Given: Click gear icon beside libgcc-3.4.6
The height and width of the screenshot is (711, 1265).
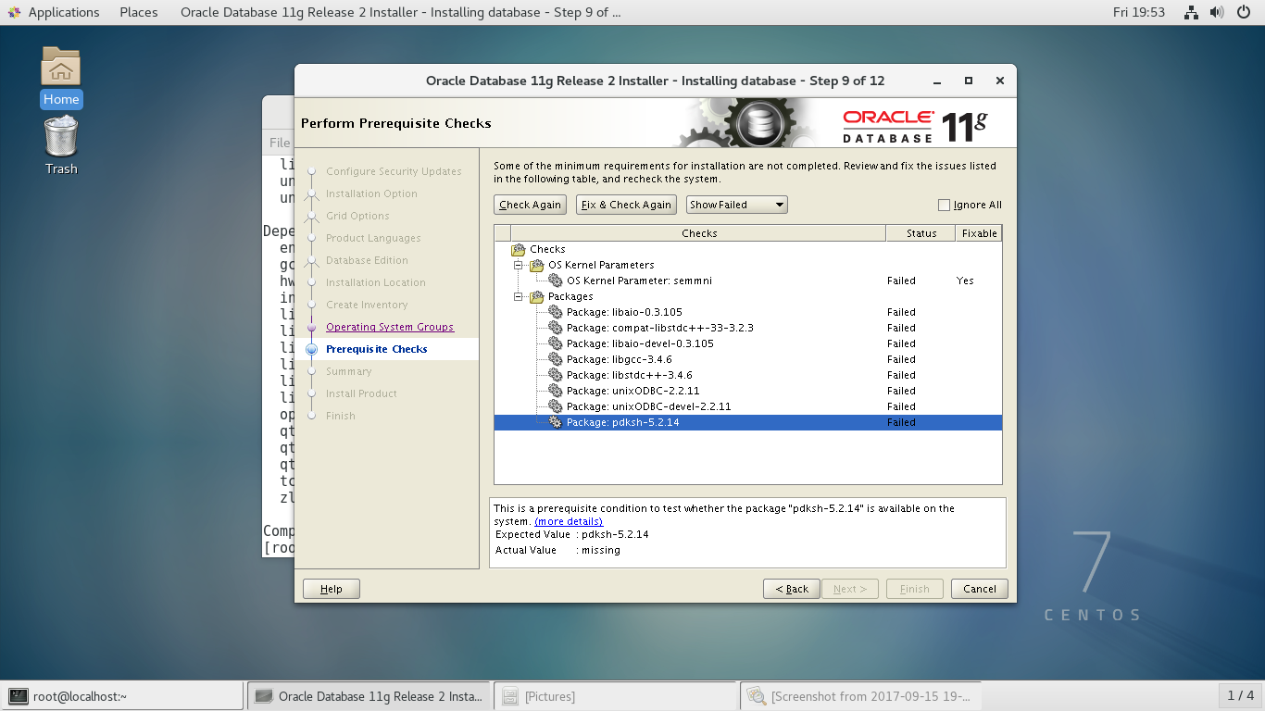Looking at the screenshot, I should 556,359.
